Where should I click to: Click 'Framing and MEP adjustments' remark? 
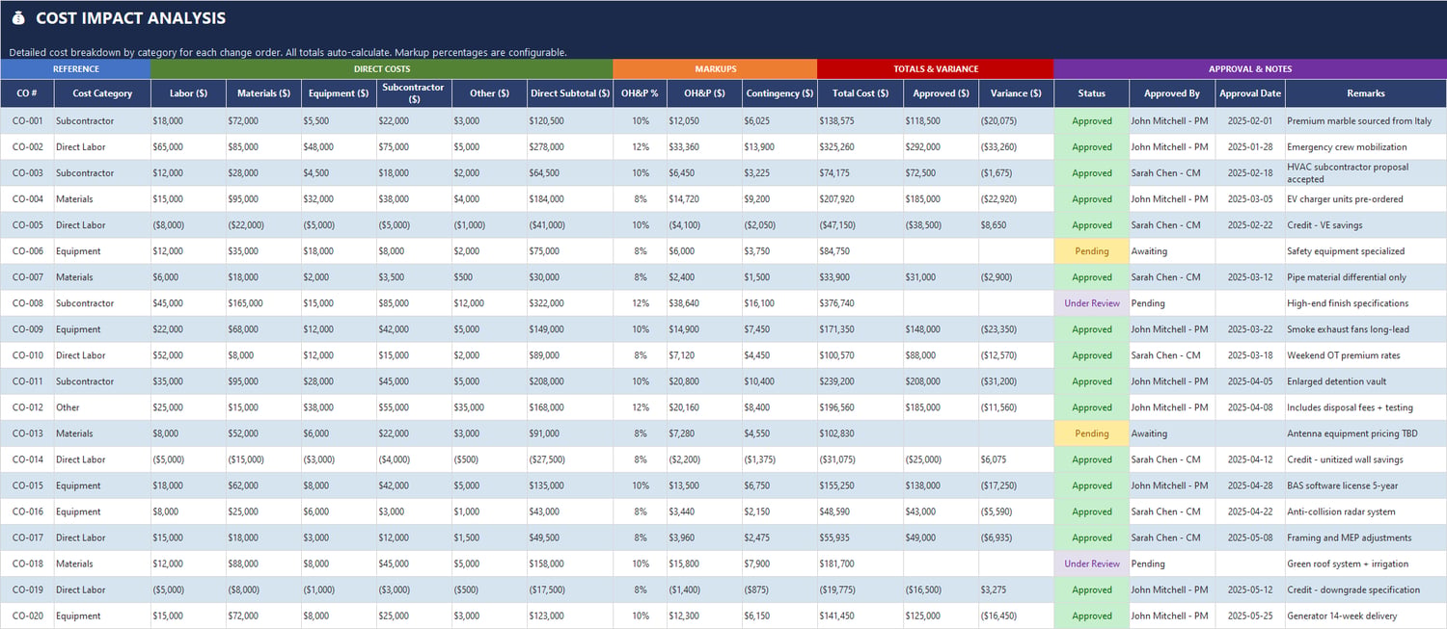1366,537
